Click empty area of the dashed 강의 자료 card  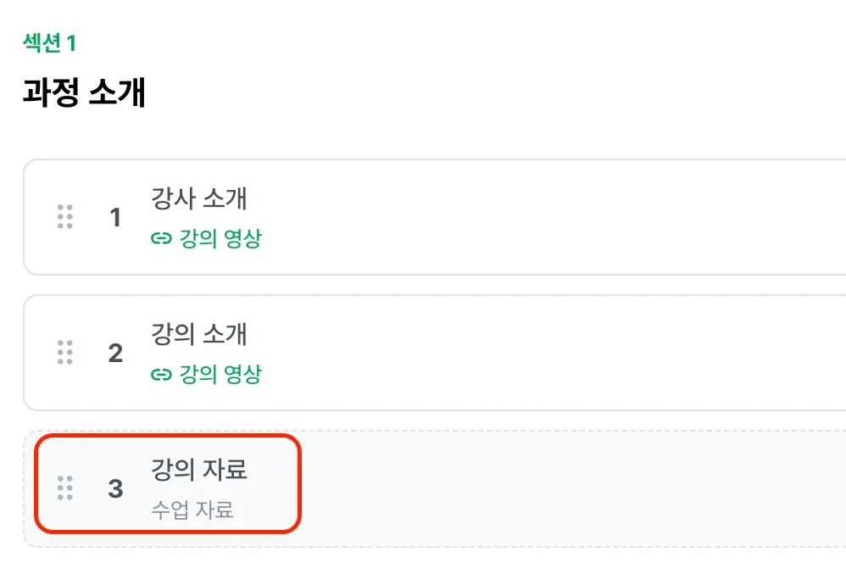pos(566,488)
